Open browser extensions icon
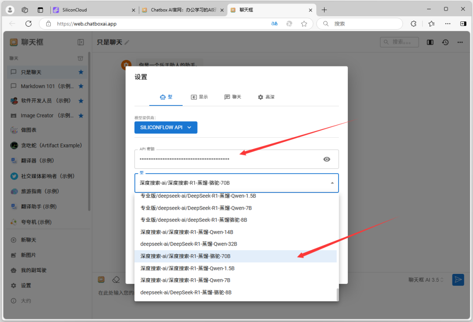 (413, 24)
